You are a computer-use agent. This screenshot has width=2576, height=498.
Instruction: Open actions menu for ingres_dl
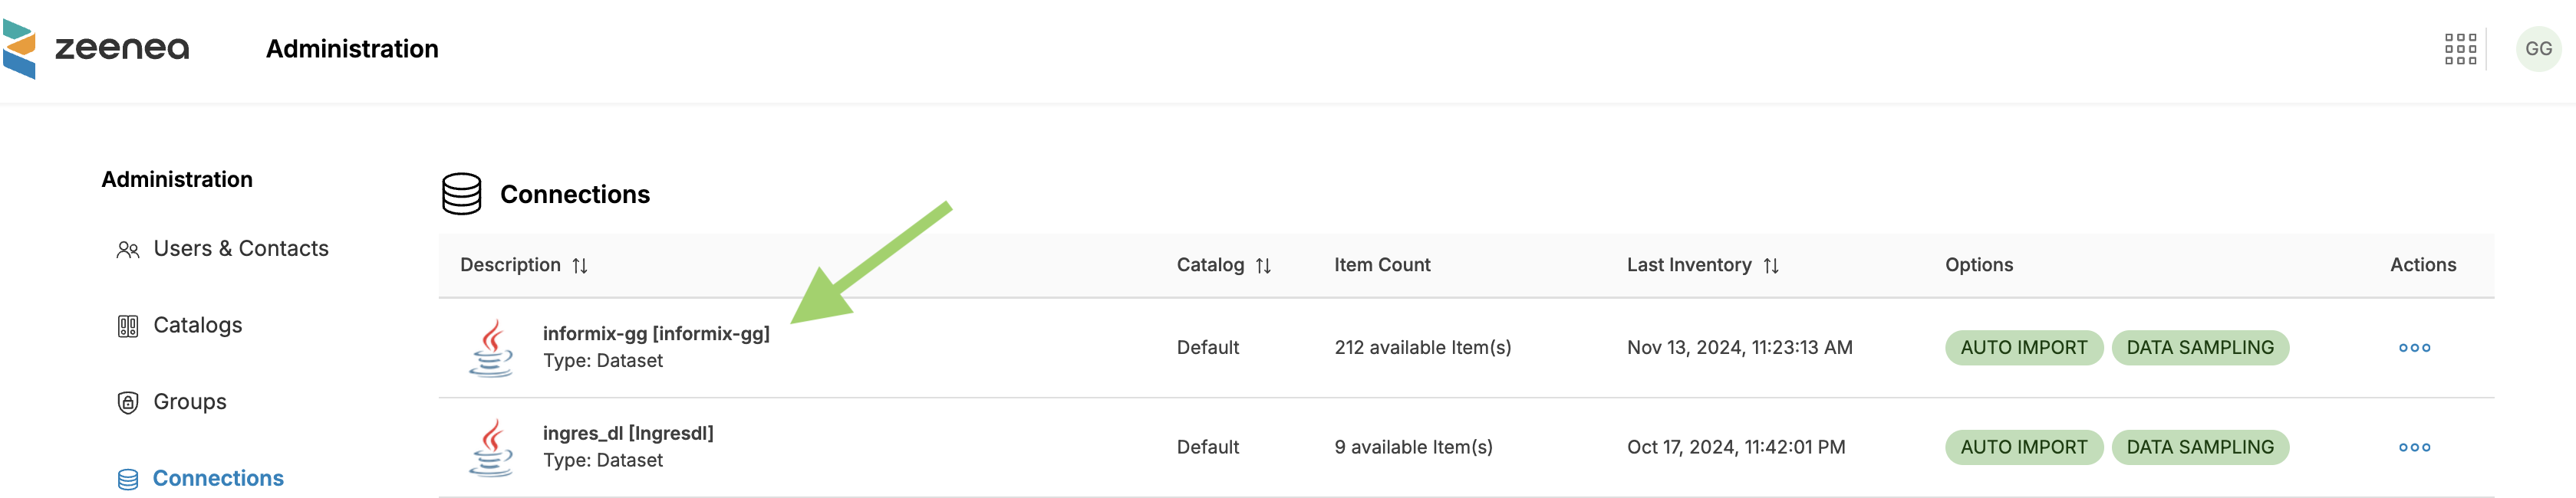click(x=2414, y=447)
